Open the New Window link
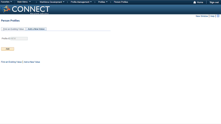Image resolution: width=221 pixels, height=124 pixels. tap(202, 16)
